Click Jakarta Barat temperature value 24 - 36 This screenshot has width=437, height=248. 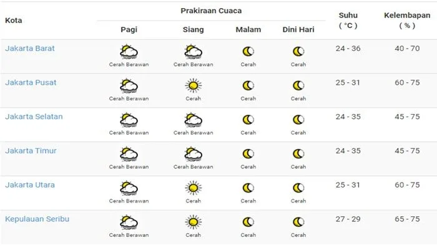pyautogui.click(x=348, y=49)
